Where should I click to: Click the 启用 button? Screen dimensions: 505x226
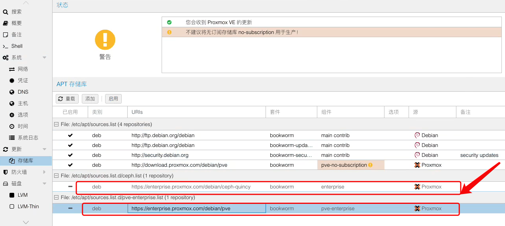pos(113,99)
